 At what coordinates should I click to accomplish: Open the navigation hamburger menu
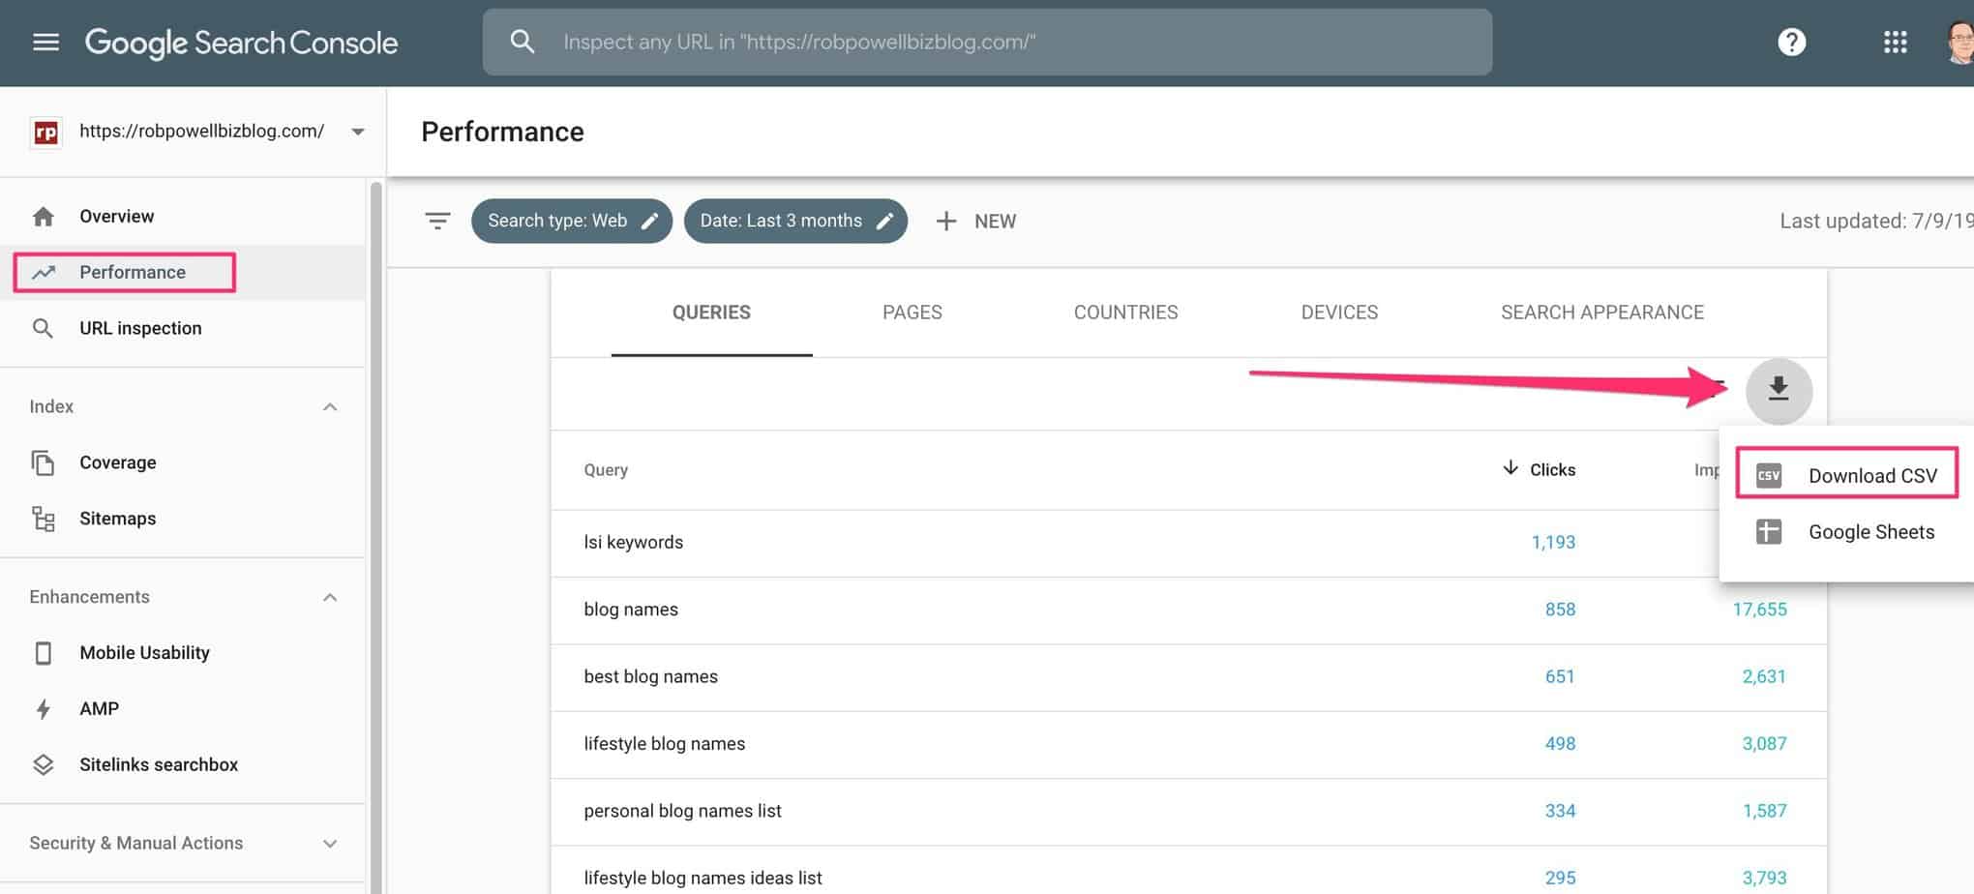point(45,42)
